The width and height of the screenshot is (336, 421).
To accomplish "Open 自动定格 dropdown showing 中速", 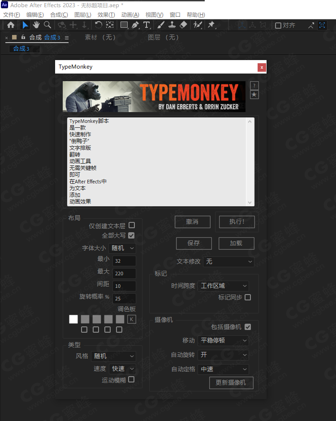I will (223, 369).
